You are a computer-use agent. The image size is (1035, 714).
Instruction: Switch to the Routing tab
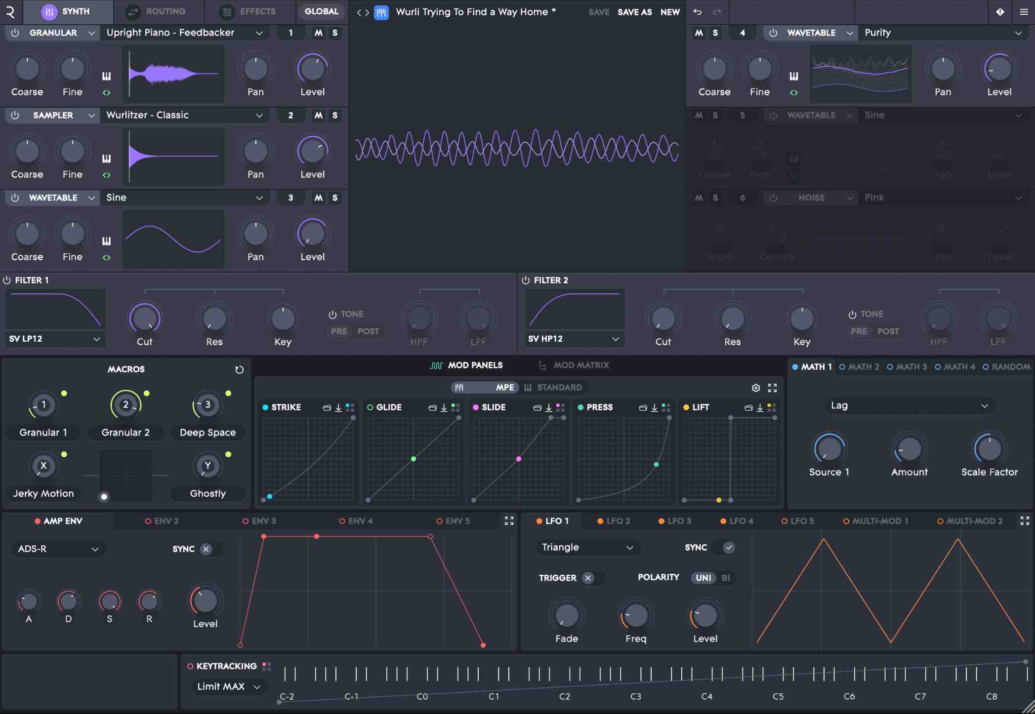[x=158, y=11]
